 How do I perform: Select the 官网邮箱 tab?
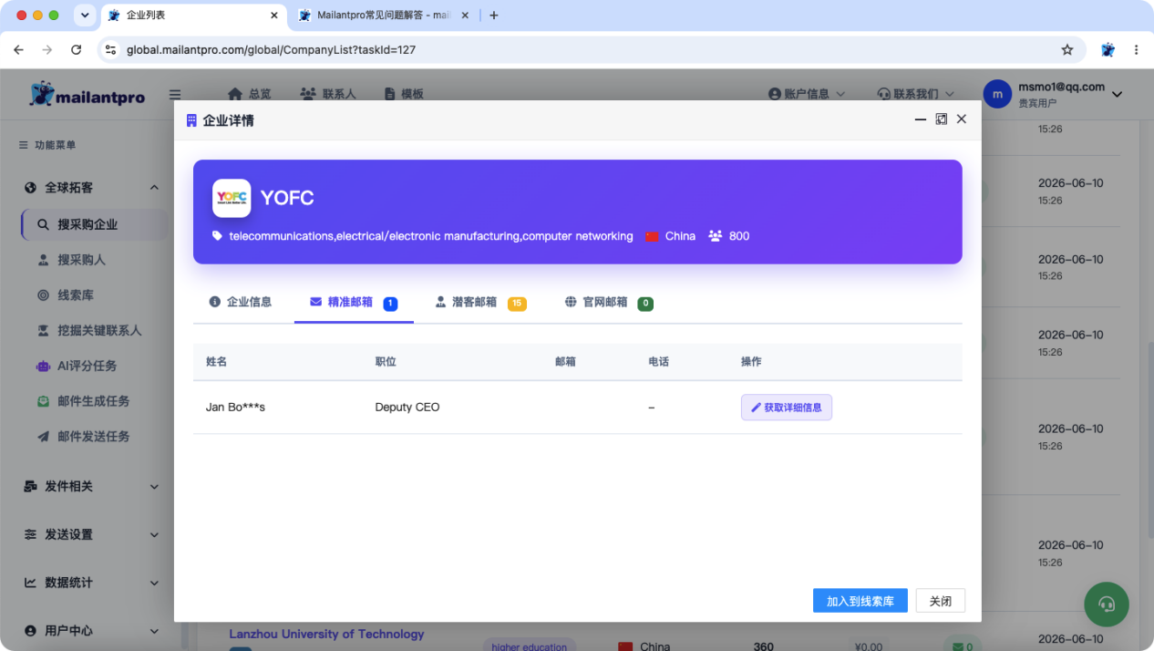tap(609, 303)
